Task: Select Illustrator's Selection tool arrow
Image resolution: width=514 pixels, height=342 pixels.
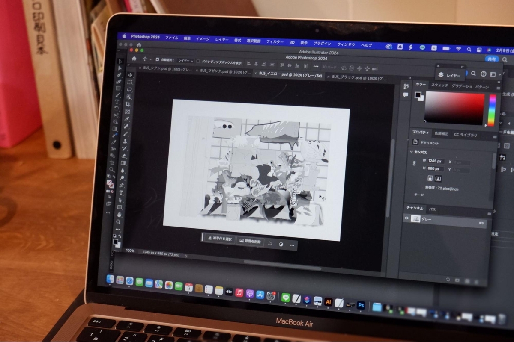Action: [121, 61]
